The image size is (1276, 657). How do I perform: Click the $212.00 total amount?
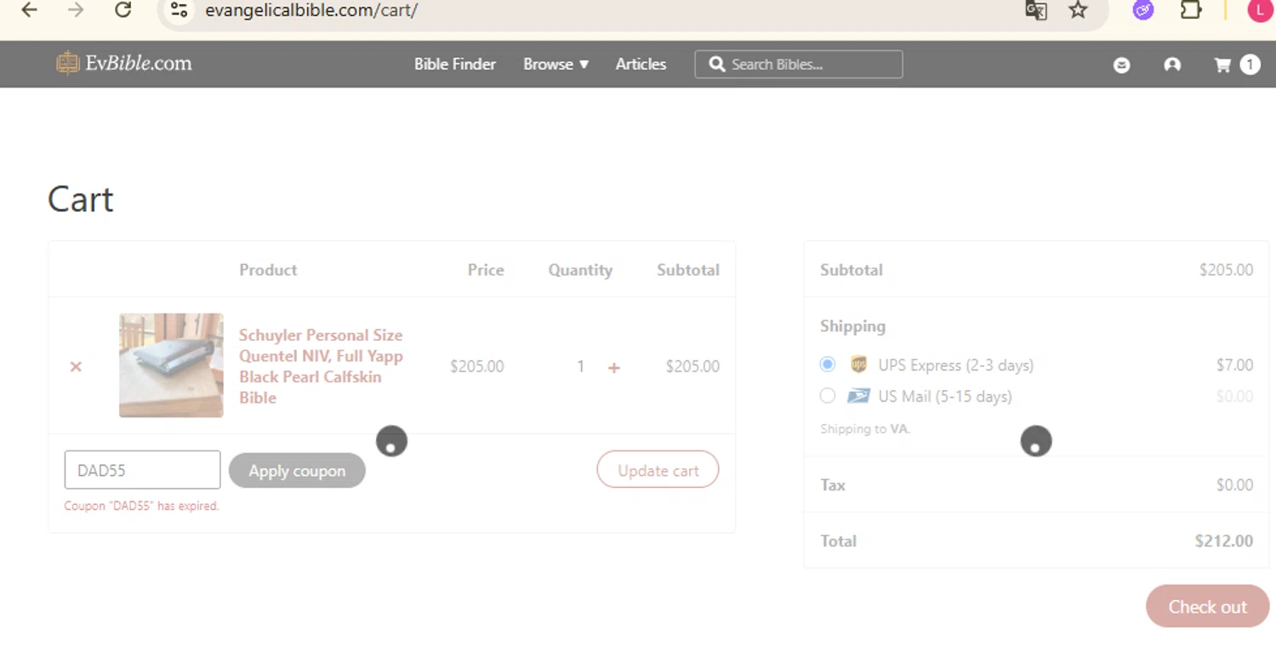pos(1224,541)
